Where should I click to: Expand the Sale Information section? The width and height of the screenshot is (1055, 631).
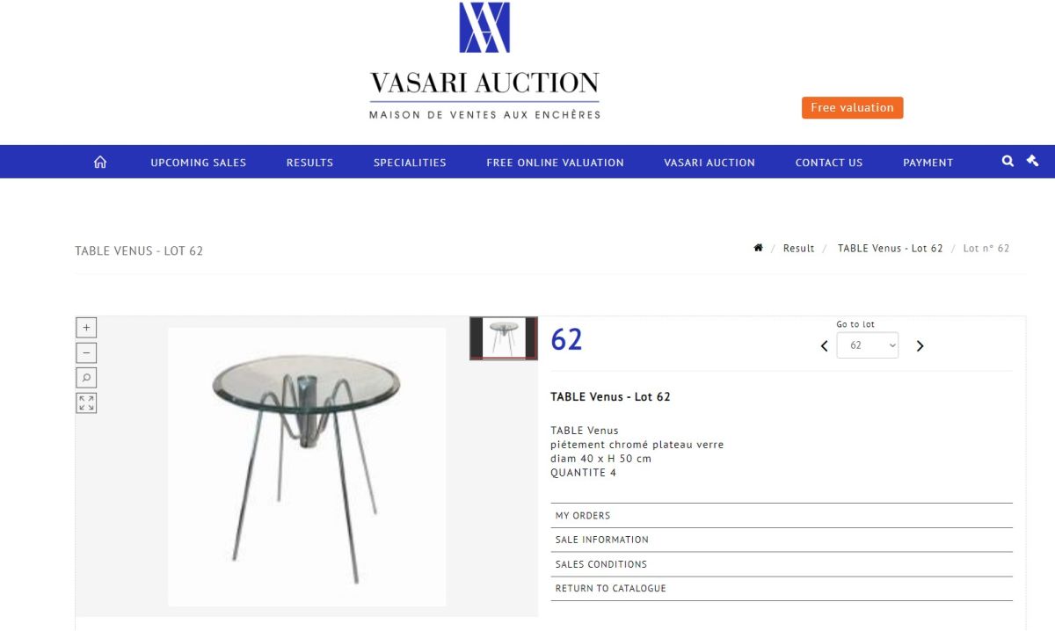[x=782, y=540]
